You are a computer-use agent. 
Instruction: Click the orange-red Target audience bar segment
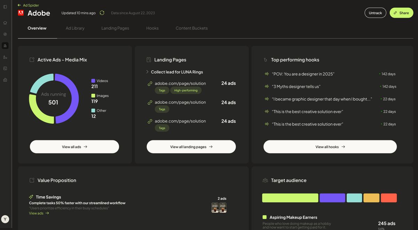(389, 198)
